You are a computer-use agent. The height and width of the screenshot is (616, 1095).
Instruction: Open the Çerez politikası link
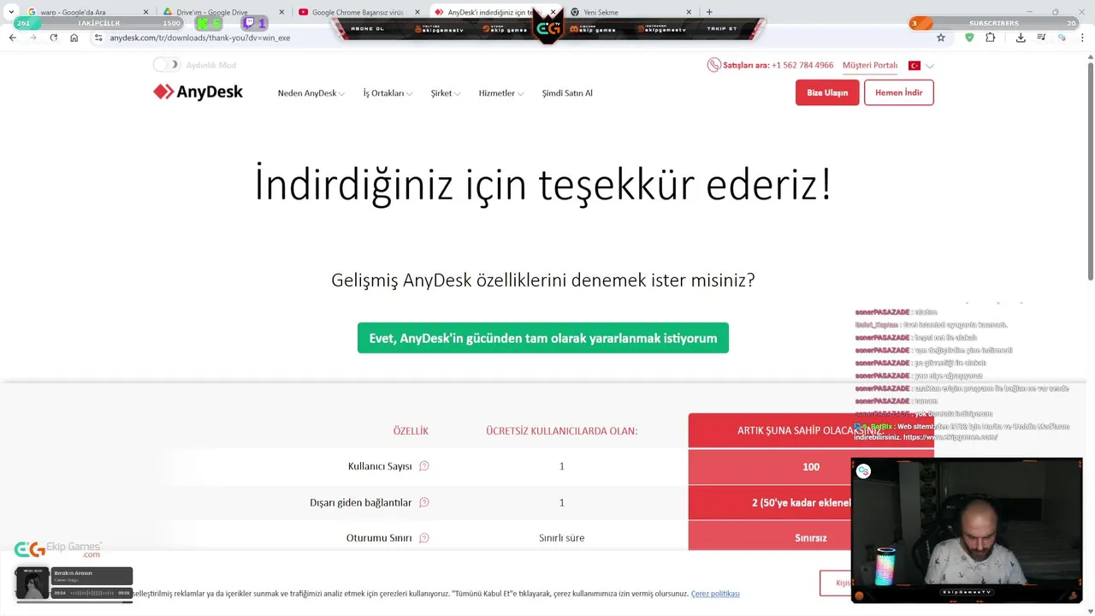click(715, 594)
